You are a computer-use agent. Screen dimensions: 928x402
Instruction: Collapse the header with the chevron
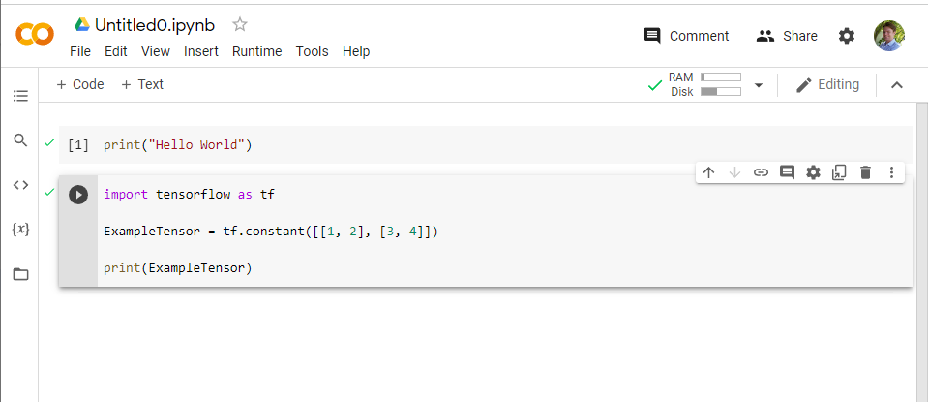coord(896,85)
